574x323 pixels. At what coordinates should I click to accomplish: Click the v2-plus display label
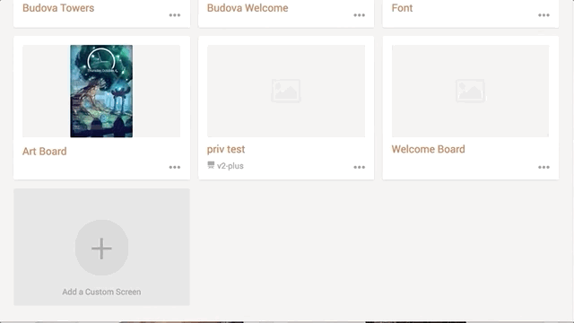[230, 166]
